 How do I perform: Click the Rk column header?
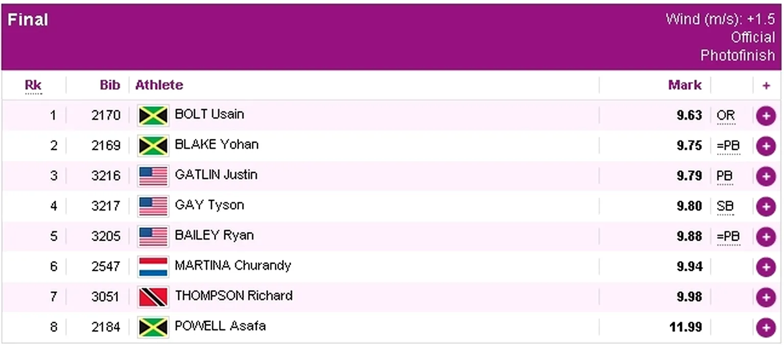tap(33, 85)
